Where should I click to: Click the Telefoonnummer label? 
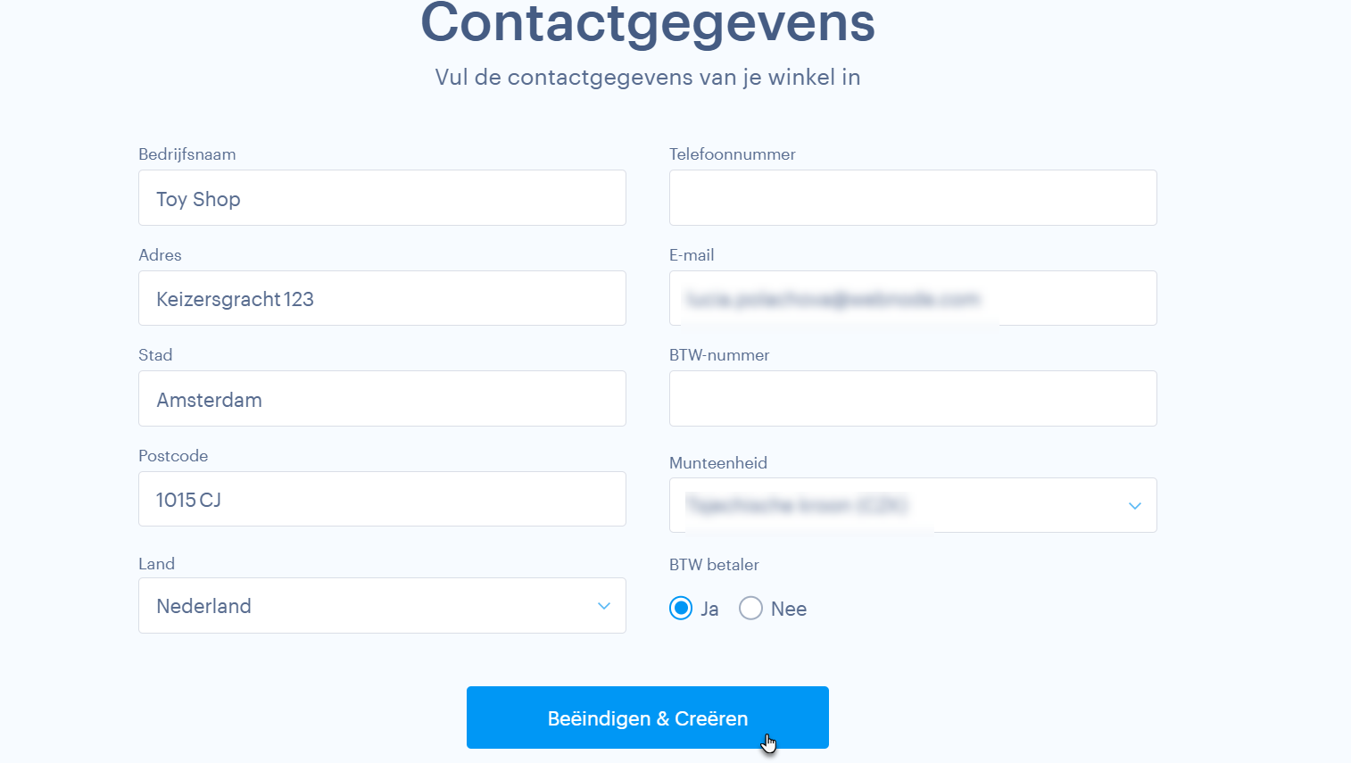[x=732, y=154]
